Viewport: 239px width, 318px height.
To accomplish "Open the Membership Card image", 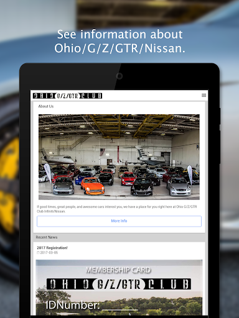I will [119, 288].
